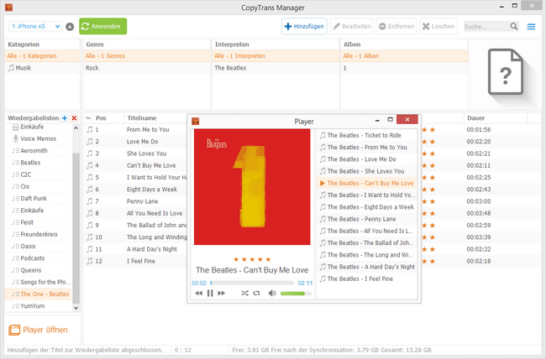Select the YumYum playlist
The height and width of the screenshot is (359, 546).
pos(39,306)
